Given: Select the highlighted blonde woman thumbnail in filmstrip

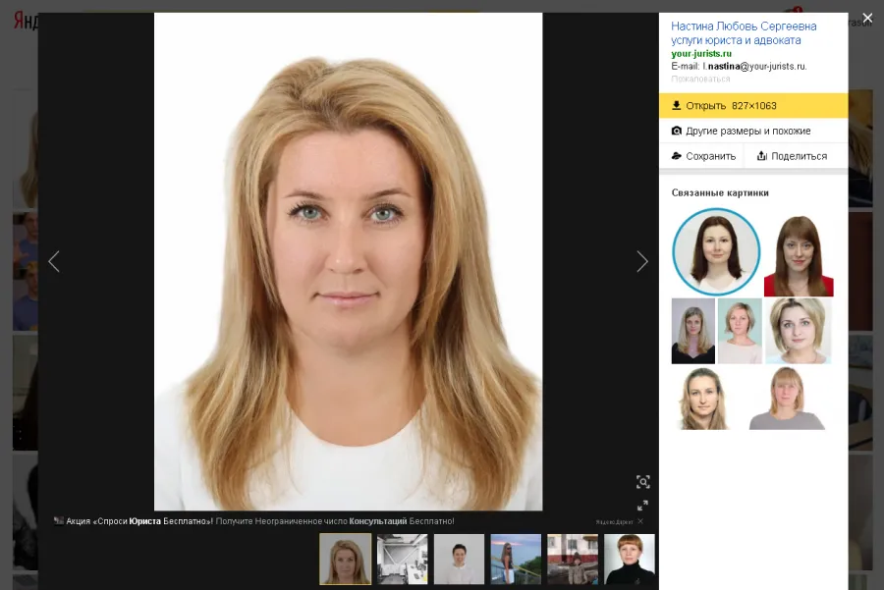Looking at the screenshot, I should click(346, 559).
